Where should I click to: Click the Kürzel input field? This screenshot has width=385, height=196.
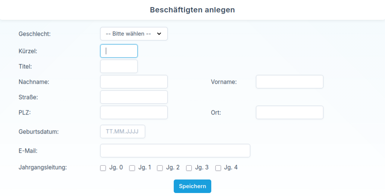pyautogui.click(x=119, y=51)
